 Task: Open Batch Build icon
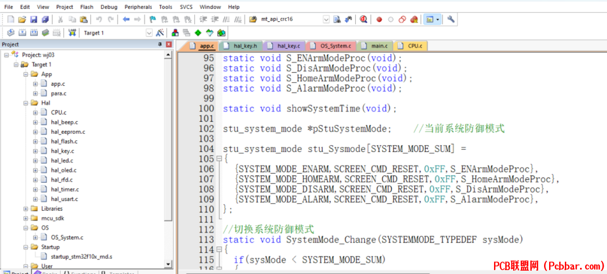(x=46, y=33)
